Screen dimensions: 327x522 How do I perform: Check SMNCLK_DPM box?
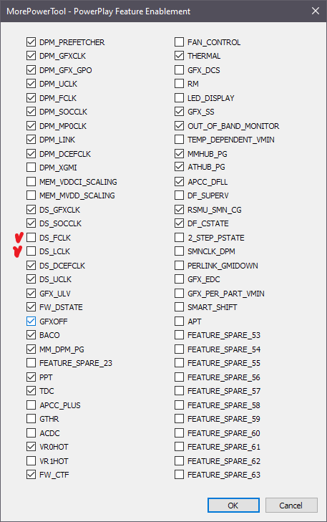point(180,251)
